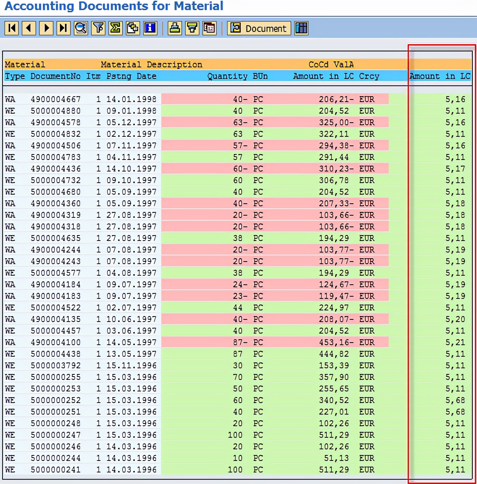Click the Quantity column header
The image size is (477, 484).
[x=227, y=76]
